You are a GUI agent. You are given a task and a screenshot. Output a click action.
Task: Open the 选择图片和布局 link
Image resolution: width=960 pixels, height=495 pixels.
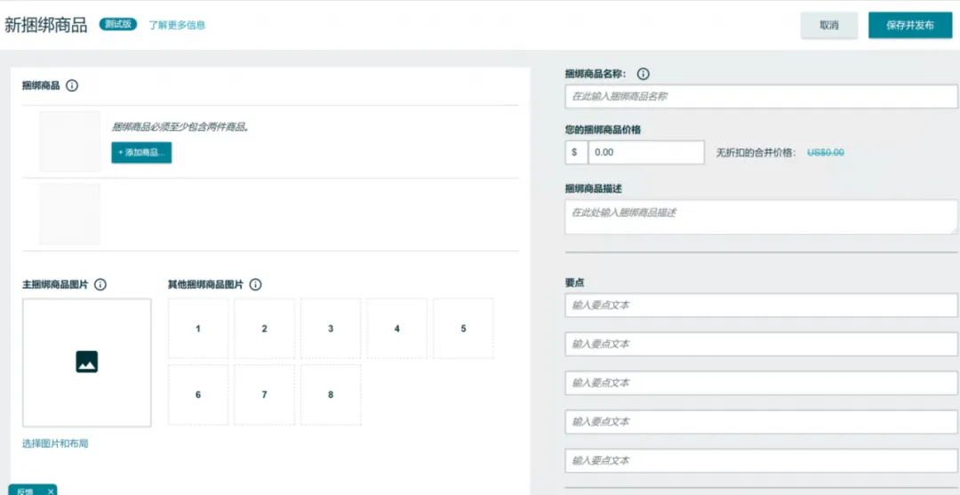[x=55, y=443]
